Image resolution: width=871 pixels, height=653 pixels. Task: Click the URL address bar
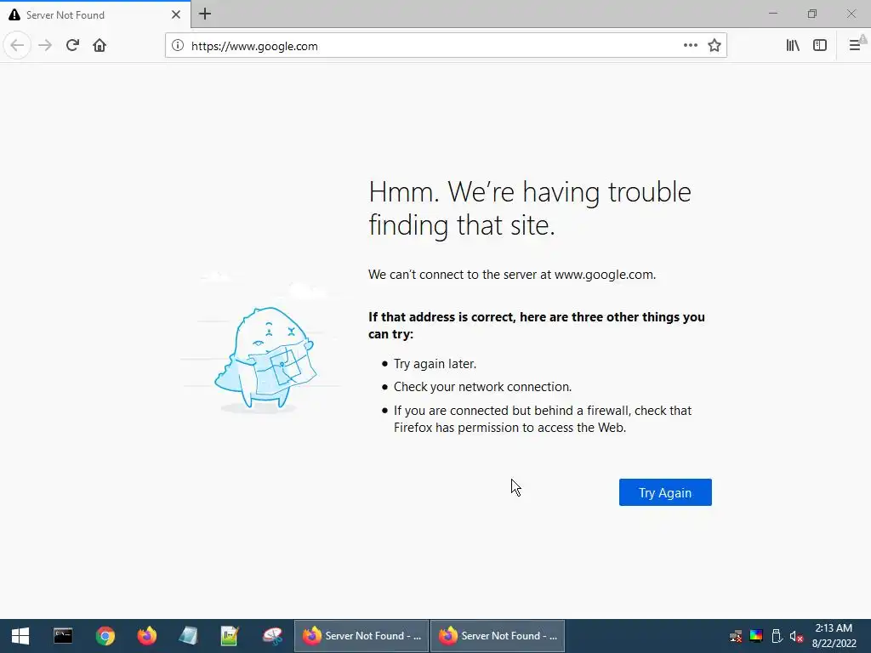click(433, 46)
